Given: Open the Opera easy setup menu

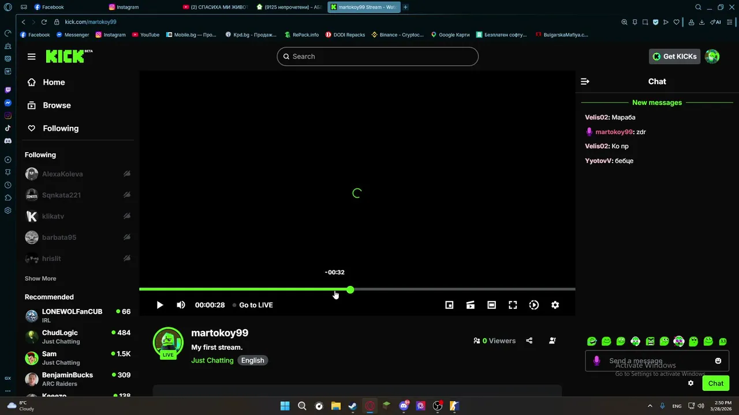Looking at the screenshot, I should click(x=730, y=22).
